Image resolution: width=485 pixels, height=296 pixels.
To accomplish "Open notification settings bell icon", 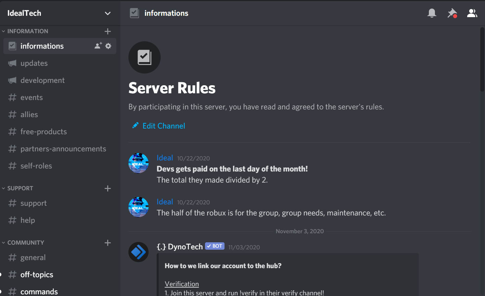I will (x=432, y=13).
